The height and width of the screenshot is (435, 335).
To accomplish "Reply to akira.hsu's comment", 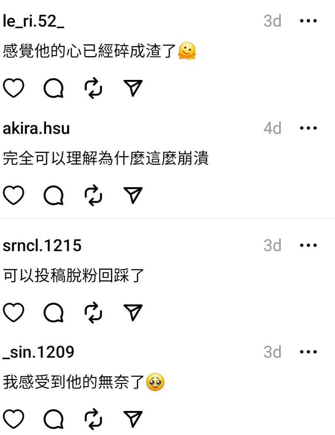I will click(x=54, y=196).
